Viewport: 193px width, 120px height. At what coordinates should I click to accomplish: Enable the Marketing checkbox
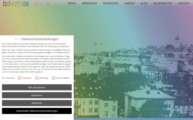coord(37,78)
